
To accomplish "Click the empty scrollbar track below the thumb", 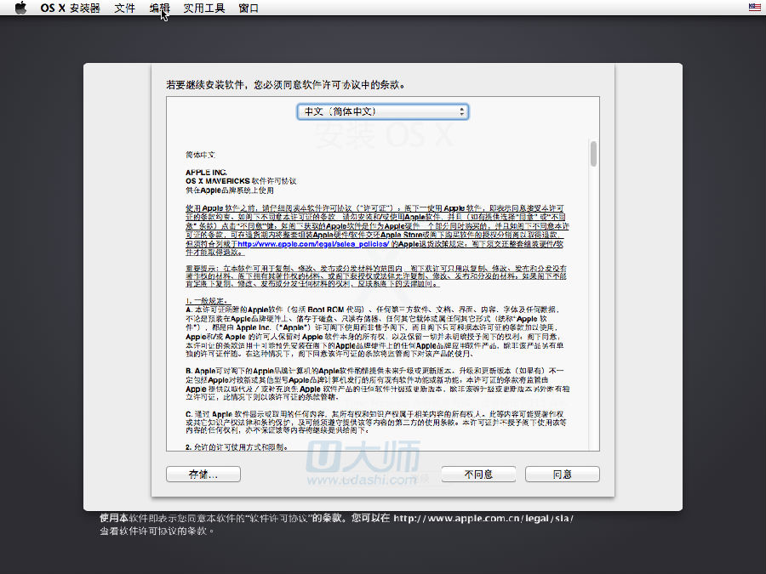I will pyautogui.click(x=592, y=340).
